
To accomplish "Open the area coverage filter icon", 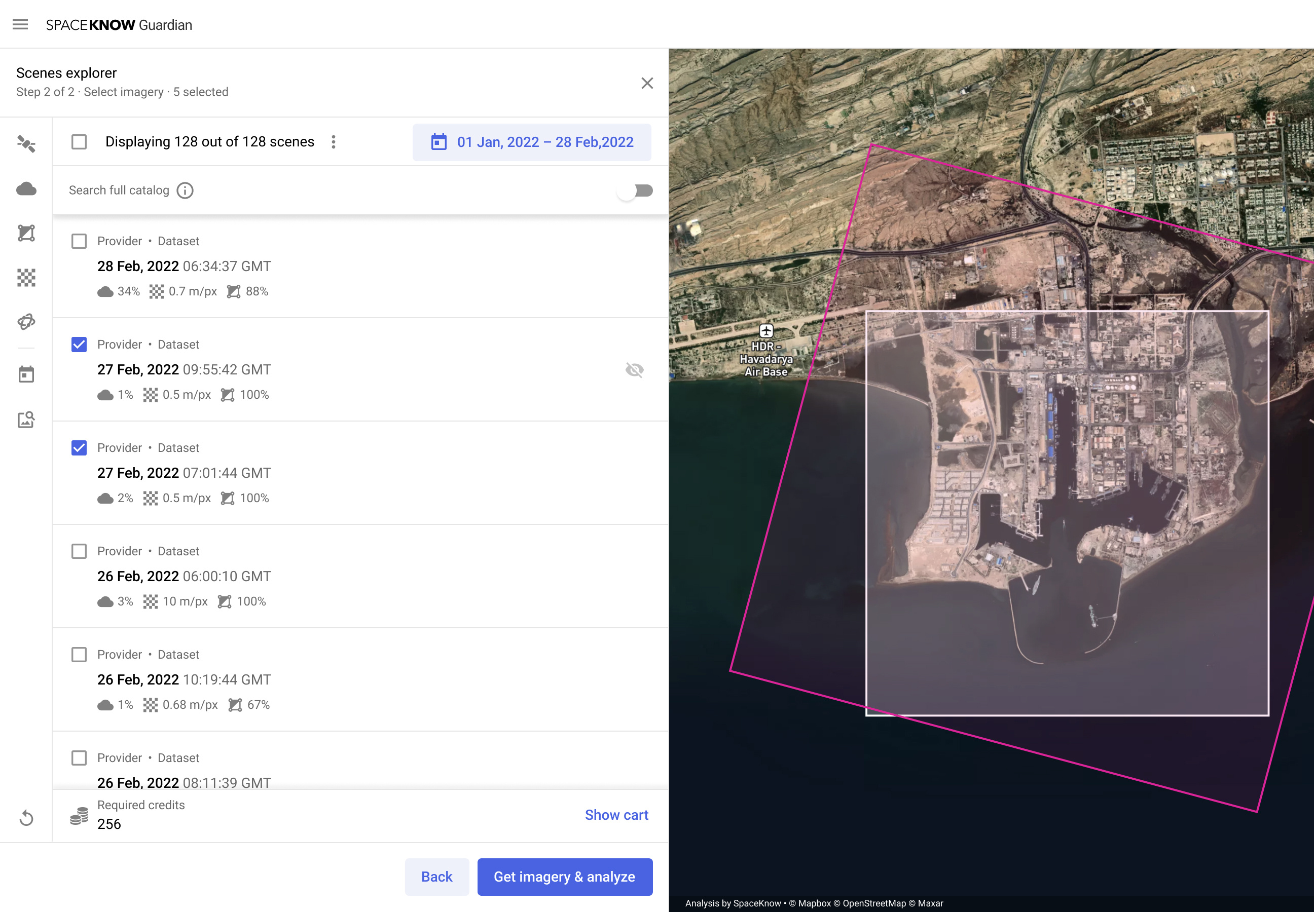I will point(26,233).
